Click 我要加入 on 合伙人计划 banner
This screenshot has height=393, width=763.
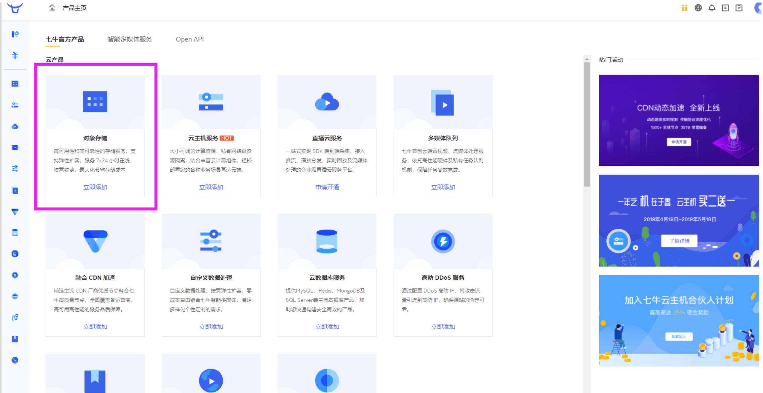[x=679, y=336]
